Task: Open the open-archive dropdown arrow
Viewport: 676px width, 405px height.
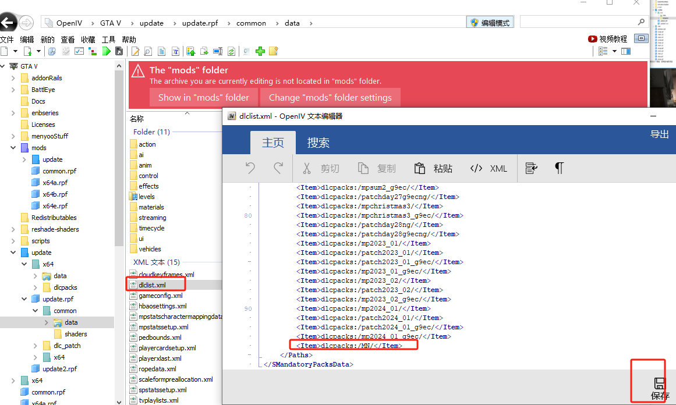Action: coord(38,51)
